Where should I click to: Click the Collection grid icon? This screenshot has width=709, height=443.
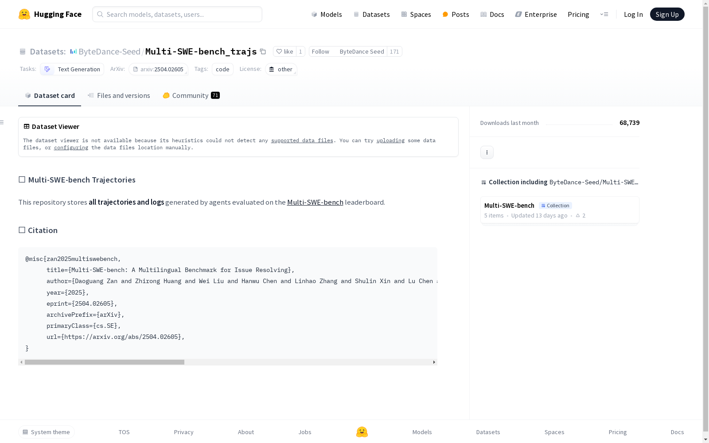pos(483,182)
